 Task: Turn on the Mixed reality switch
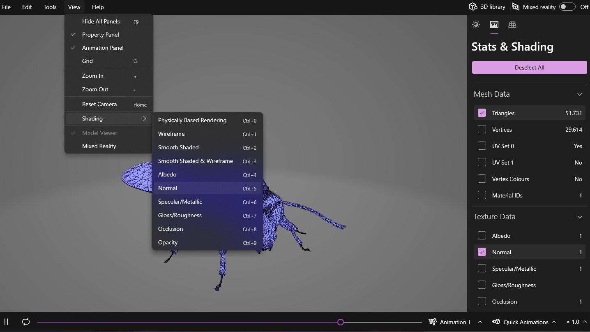(567, 7)
